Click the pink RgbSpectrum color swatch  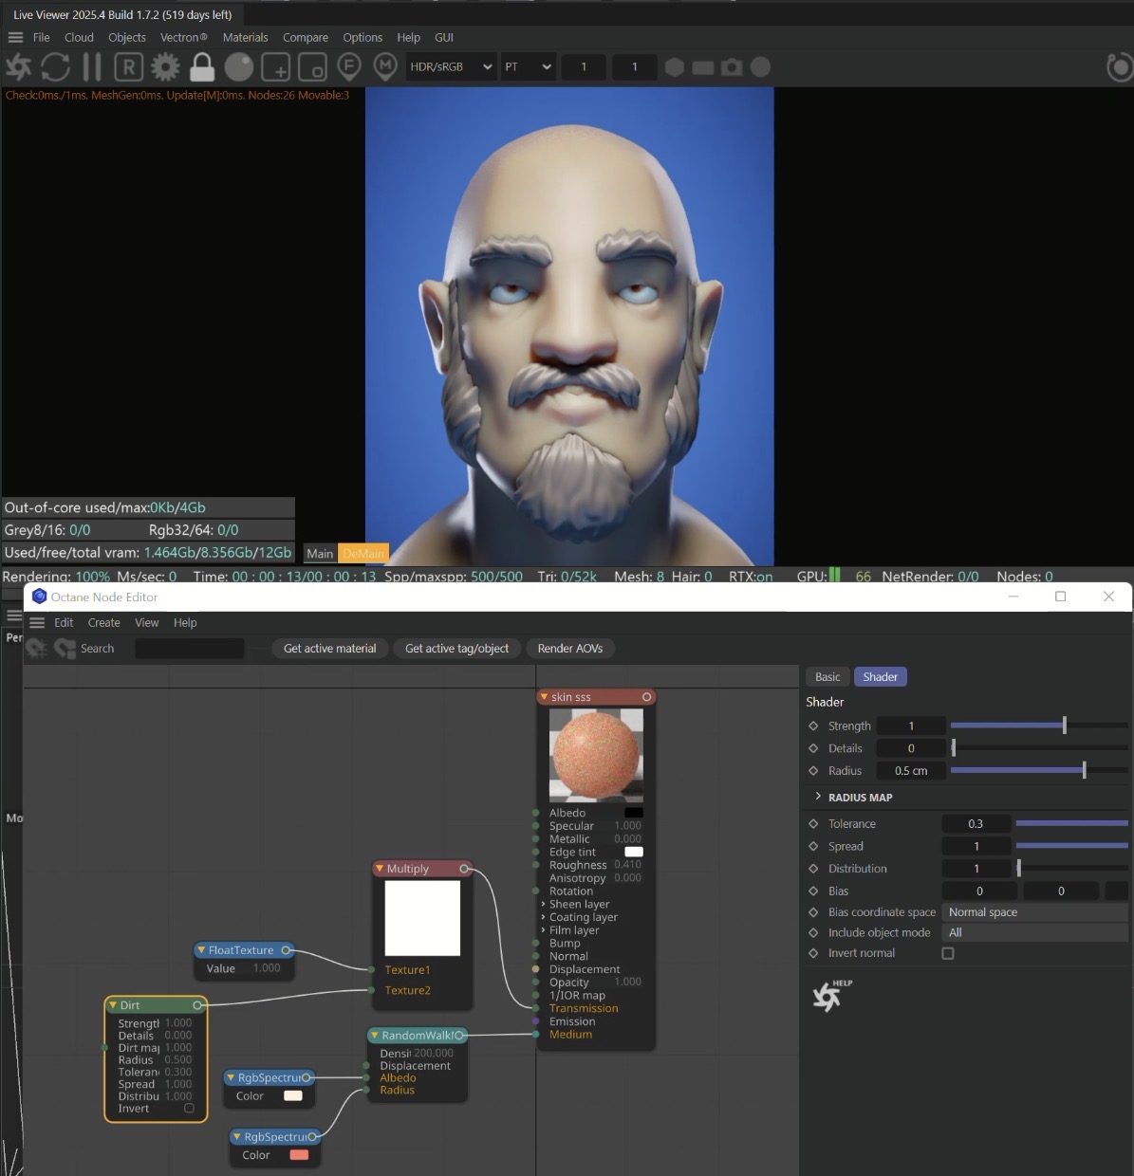[299, 1155]
